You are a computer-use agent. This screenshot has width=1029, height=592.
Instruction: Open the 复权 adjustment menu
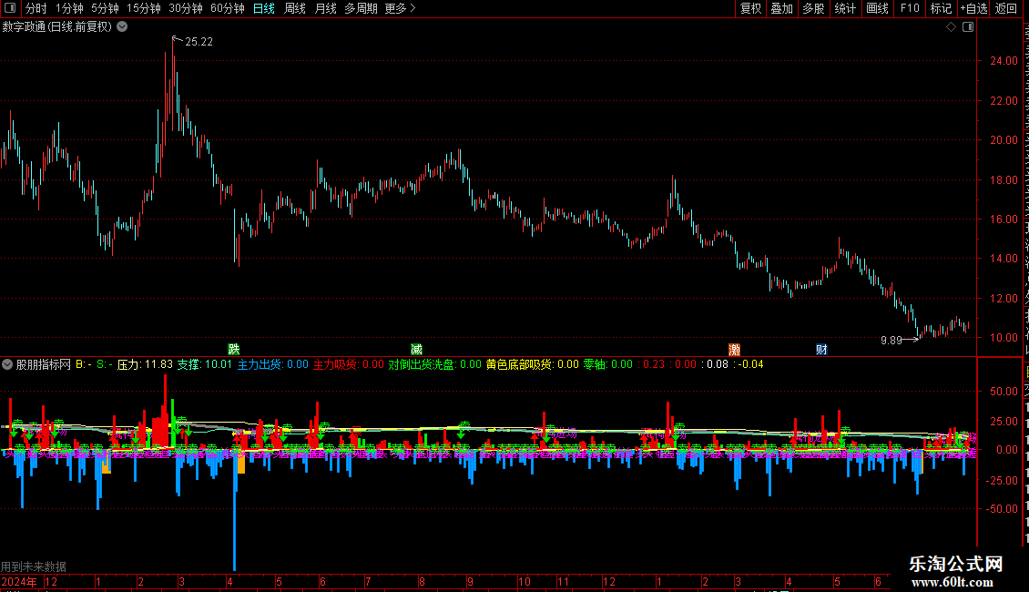pos(750,8)
